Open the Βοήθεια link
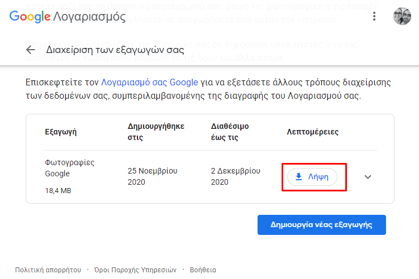The height and width of the screenshot is (279, 419). point(203,270)
